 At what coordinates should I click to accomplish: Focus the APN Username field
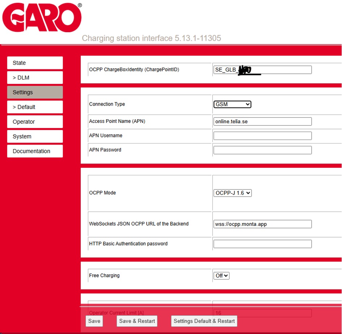[262, 136]
